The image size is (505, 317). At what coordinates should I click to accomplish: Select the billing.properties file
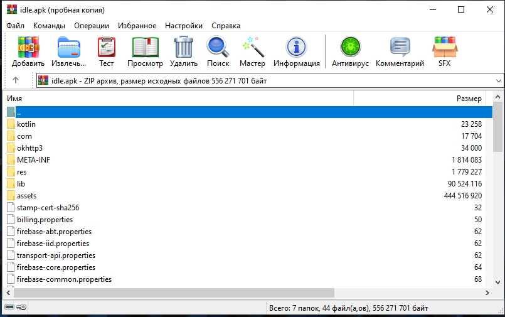point(45,220)
